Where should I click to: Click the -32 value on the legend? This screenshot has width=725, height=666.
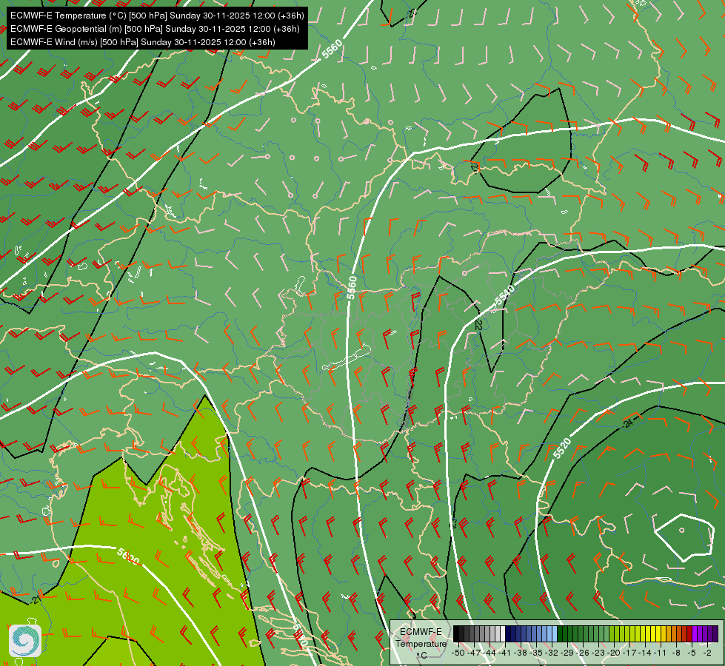coord(552,653)
